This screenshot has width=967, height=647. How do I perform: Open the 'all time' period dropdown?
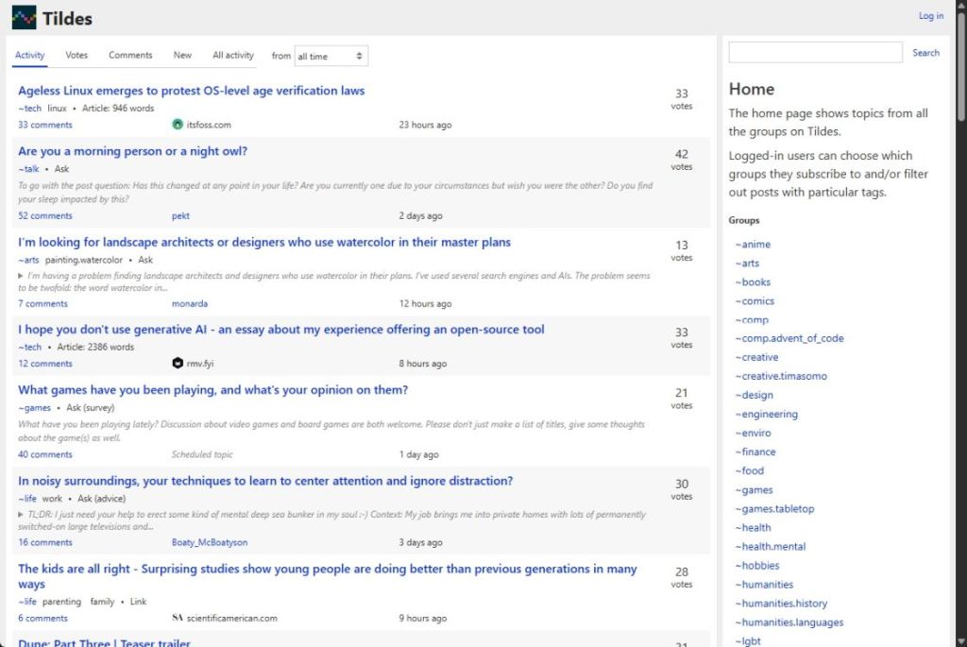(331, 57)
